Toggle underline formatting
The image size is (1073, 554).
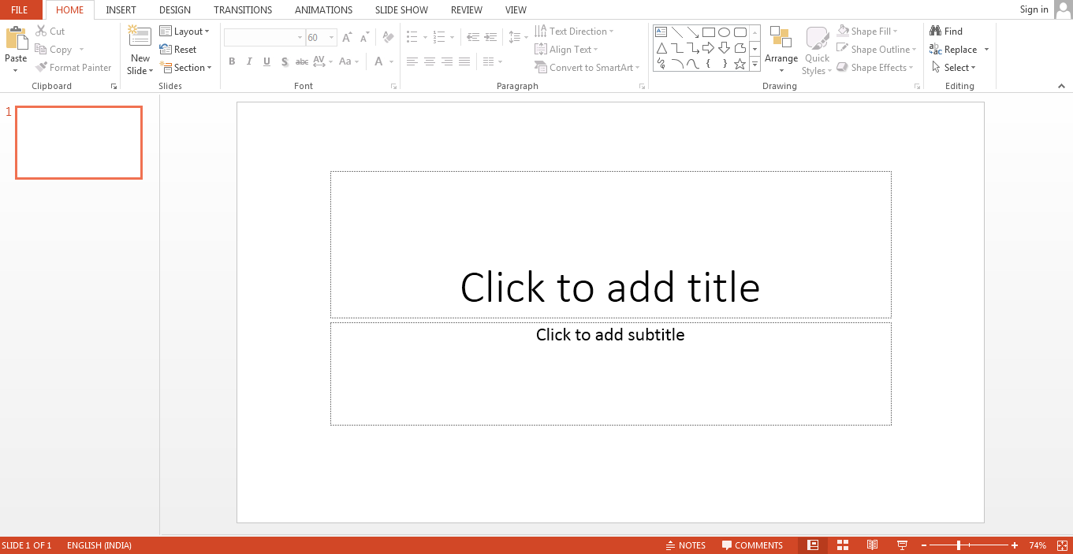coord(266,61)
